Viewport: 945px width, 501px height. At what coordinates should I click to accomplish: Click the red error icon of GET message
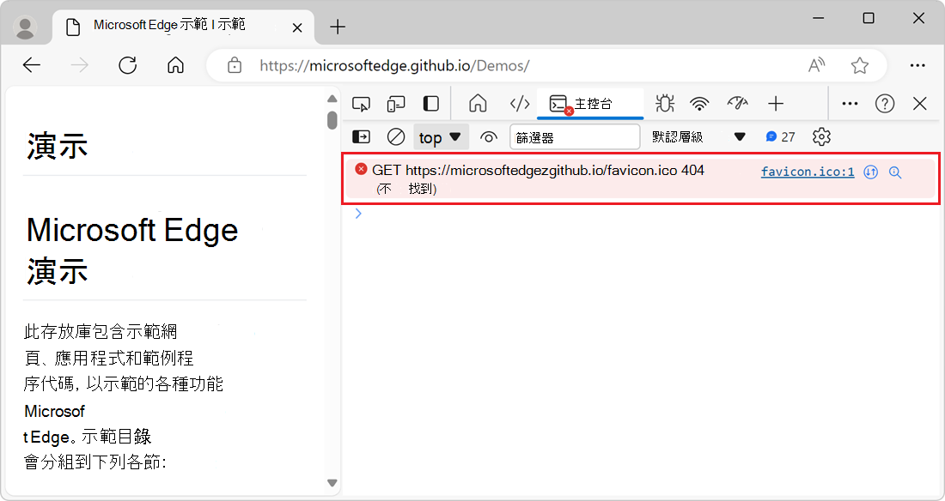(361, 169)
